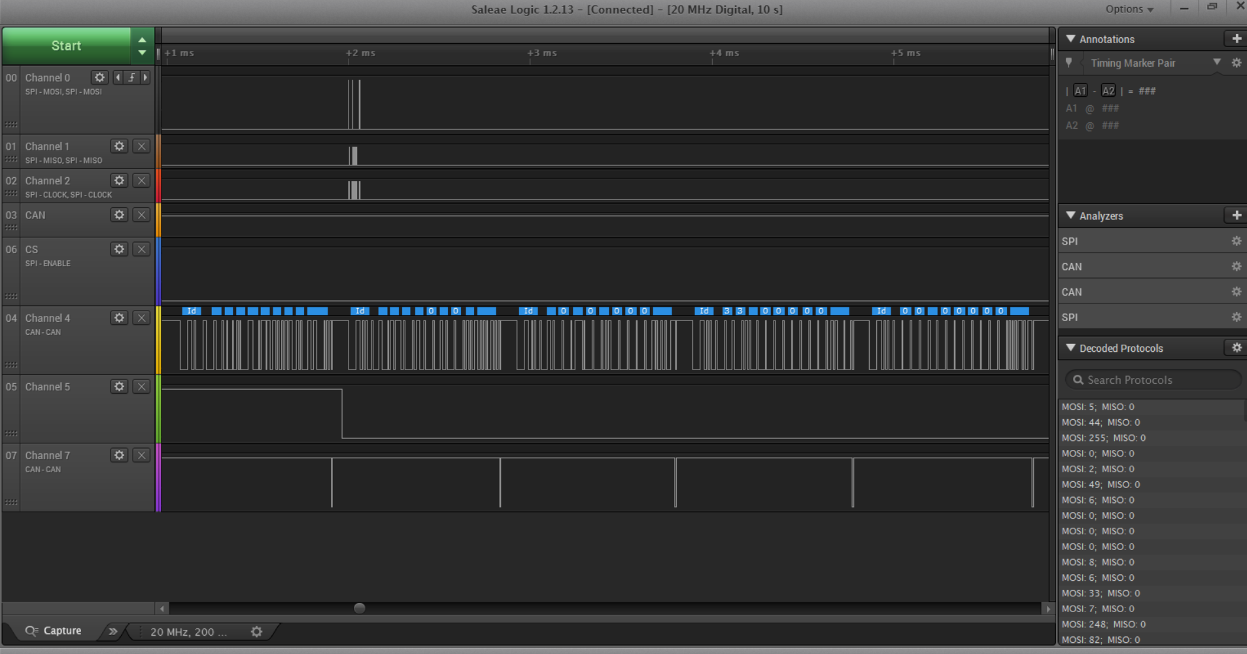
Task: Open capture settings gear in bottom bar
Action: pos(256,632)
